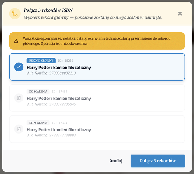
Task: Click DO SCALENIA badge for ID 17374
Action: pyautogui.click(x=38, y=123)
